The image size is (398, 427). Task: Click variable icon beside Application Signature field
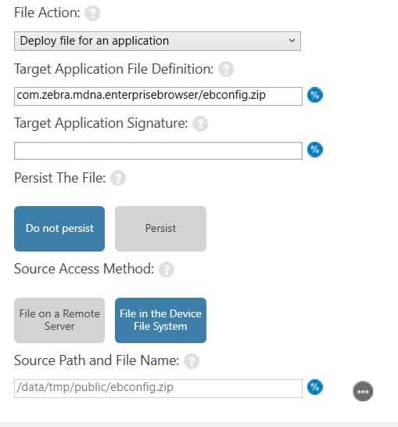point(315,150)
